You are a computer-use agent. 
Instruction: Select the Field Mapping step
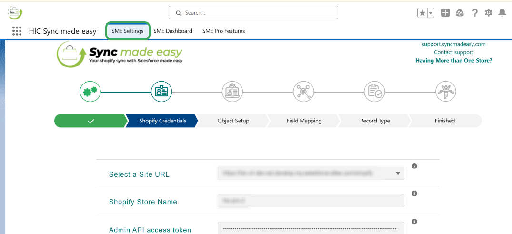(304, 121)
